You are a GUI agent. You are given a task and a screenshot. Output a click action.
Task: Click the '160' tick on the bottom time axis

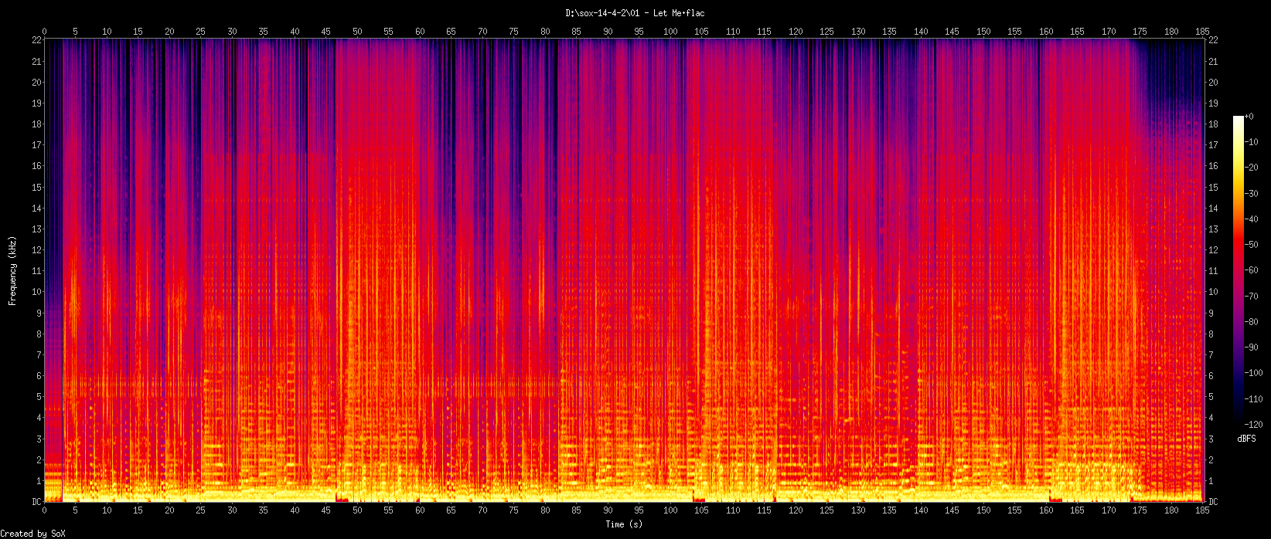pos(1046,510)
